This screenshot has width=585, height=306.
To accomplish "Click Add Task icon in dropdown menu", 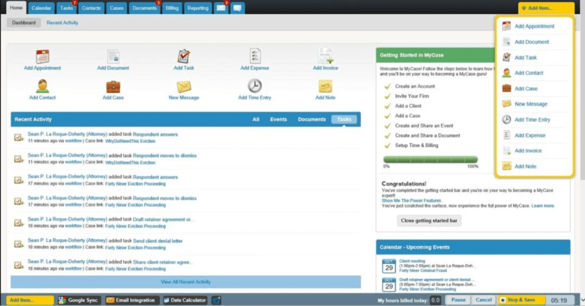I will tap(506, 58).
